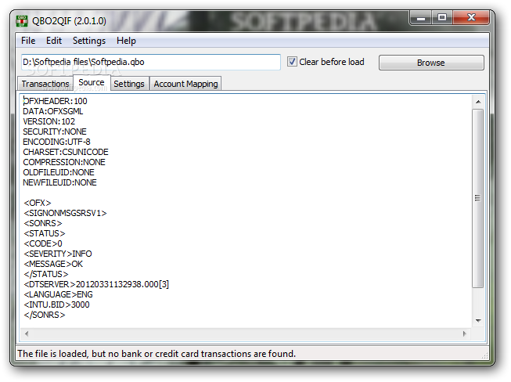Screen dimensions: 511x382
Task: Click the vertical scrollbar thumb
Action: (478, 199)
